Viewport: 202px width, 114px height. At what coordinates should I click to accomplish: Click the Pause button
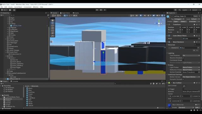click(x=101, y=10)
